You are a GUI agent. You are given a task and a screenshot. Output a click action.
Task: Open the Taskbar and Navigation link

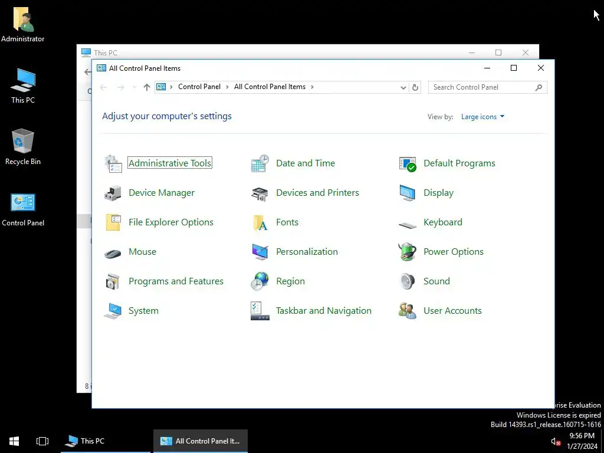[x=324, y=310]
